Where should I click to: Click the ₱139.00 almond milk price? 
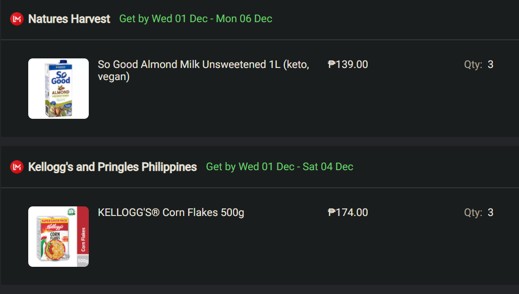click(x=348, y=64)
